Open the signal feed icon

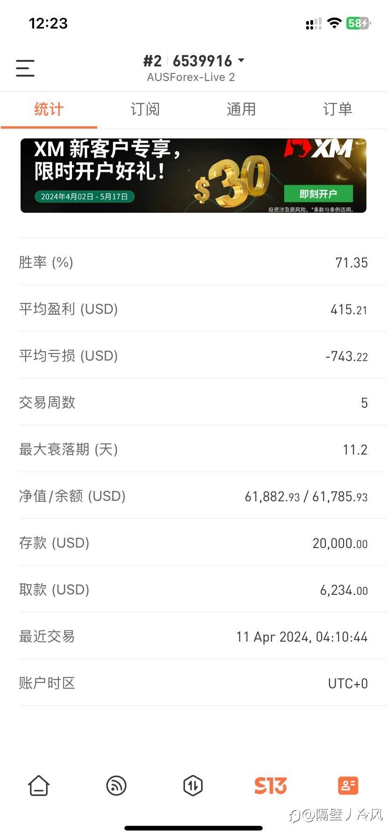click(x=116, y=786)
